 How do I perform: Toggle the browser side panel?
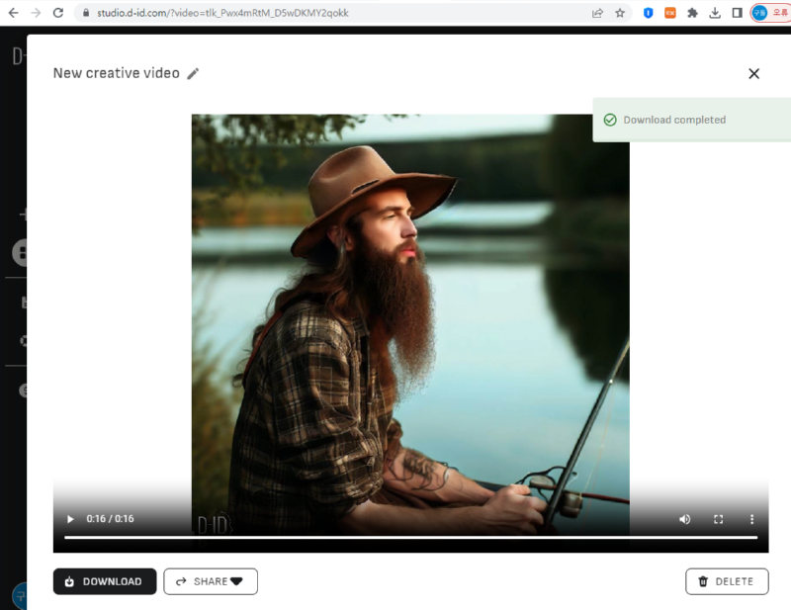737,13
